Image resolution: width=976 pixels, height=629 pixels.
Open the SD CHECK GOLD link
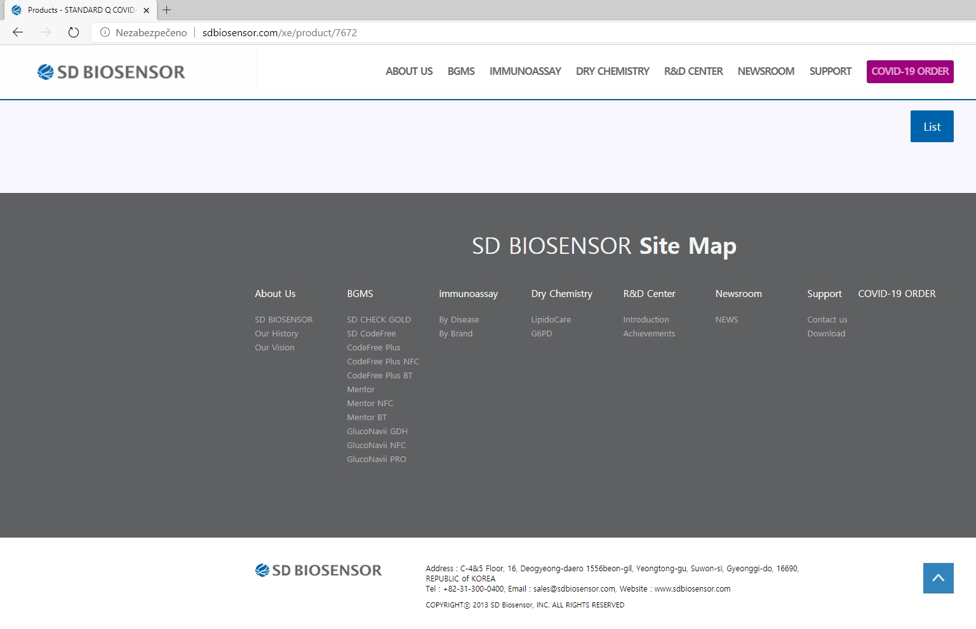(x=379, y=319)
